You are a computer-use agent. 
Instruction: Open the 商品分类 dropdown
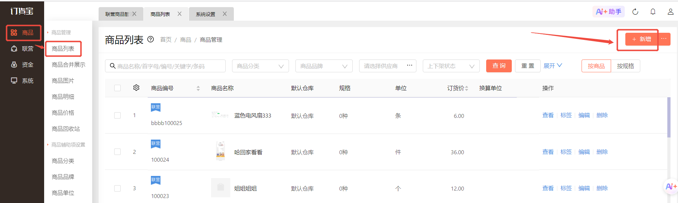pos(260,66)
